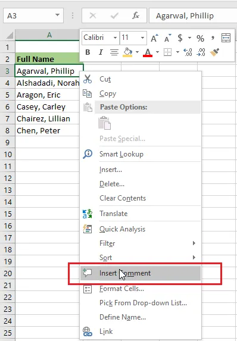Open the Font Color dropdown arrow

(x=157, y=52)
